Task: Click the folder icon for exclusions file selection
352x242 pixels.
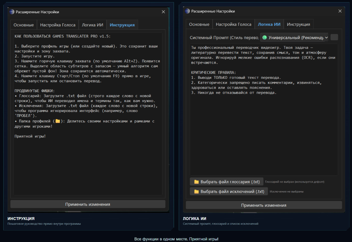Action: click(x=196, y=191)
